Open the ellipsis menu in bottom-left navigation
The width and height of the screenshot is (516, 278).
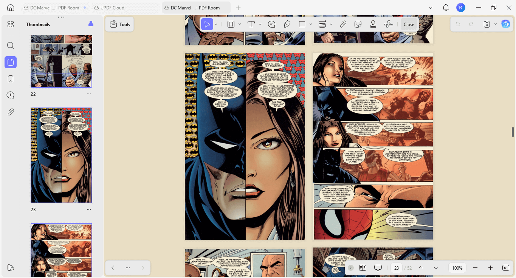tap(128, 268)
